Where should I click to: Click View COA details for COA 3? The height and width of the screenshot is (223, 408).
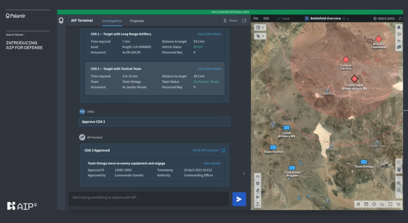pos(209,69)
